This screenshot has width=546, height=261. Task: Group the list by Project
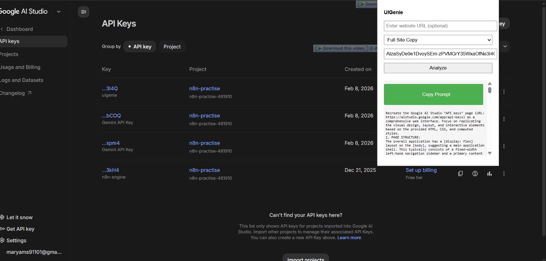click(172, 47)
